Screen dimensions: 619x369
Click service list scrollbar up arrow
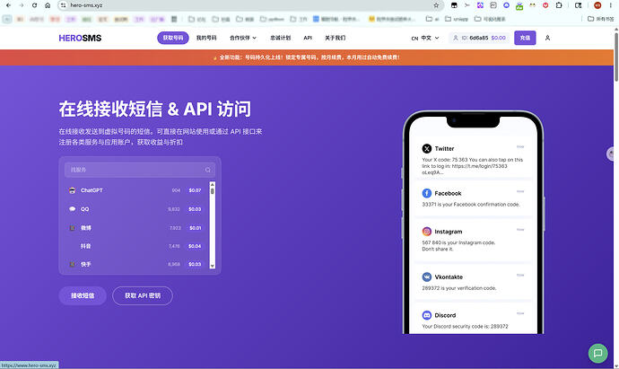[x=213, y=184]
